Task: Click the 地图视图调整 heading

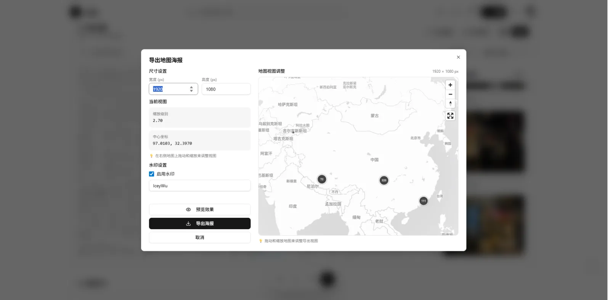Action: 271,71
